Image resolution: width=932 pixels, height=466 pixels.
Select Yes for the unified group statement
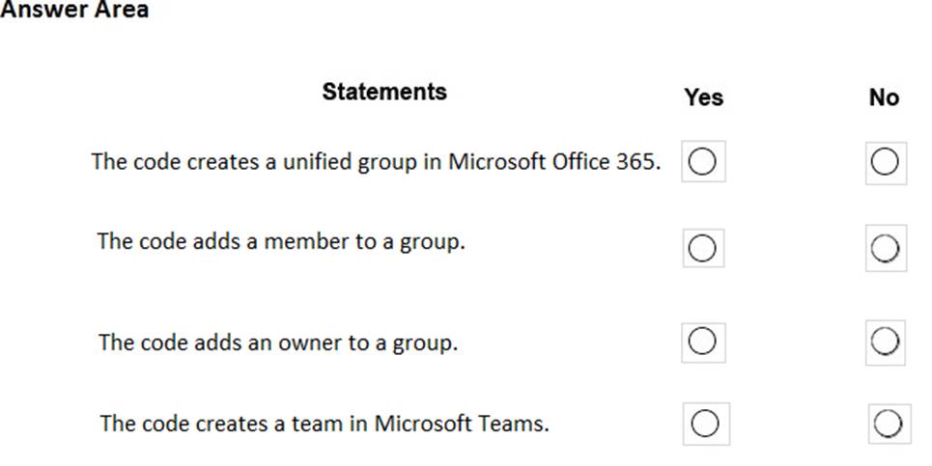click(702, 162)
